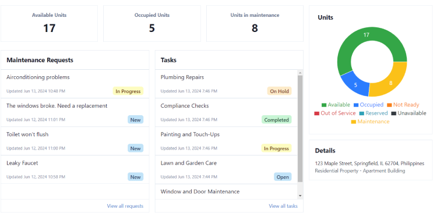The image size is (437, 224).
Task: Click the Updated Jun 13, 2024 10:48 PM timestamp
Action: 36,91
